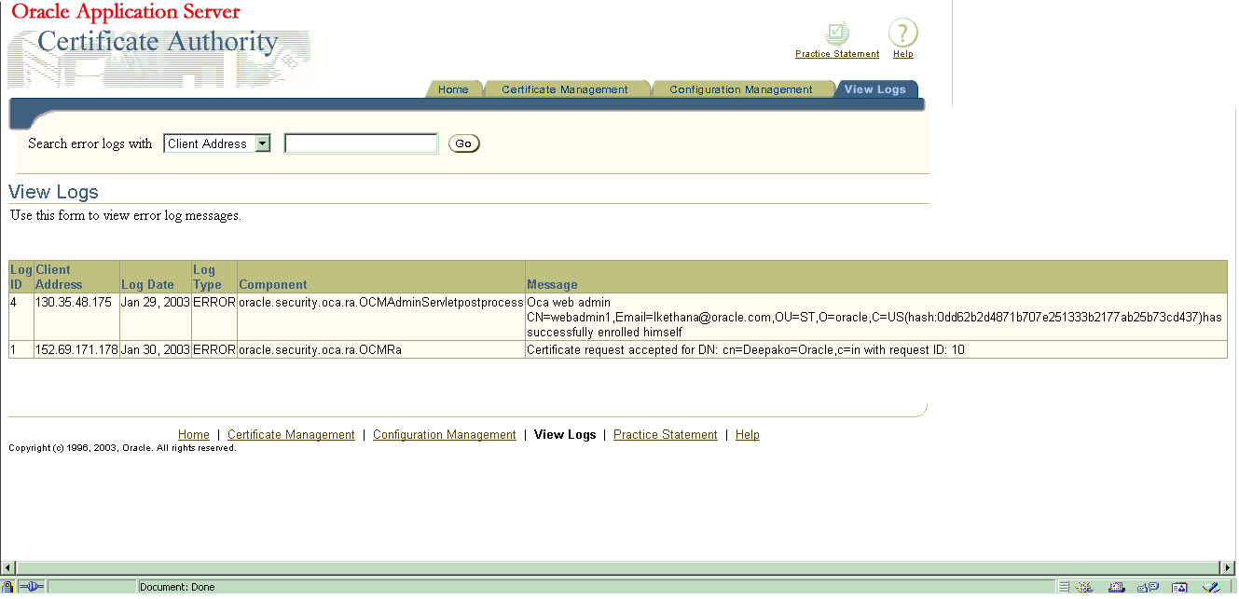Click client address 152.69.171.178
The height and width of the screenshot is (599, 1239).
76,349
